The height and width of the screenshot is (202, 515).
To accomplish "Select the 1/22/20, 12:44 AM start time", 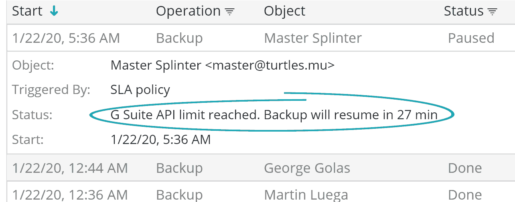I will click(70, 168).
